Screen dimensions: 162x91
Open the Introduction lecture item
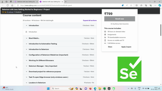[x=33, y=32]
